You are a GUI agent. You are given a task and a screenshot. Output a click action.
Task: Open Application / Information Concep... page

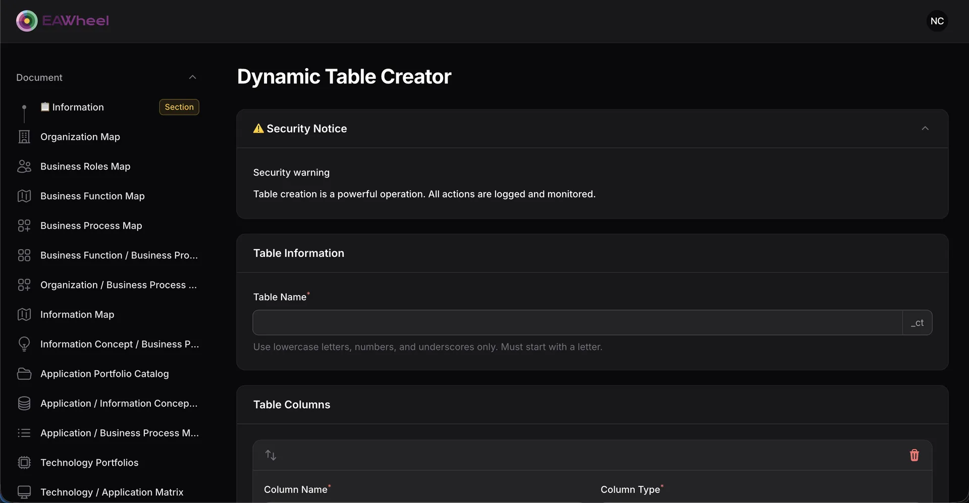[x=119, y=403]
